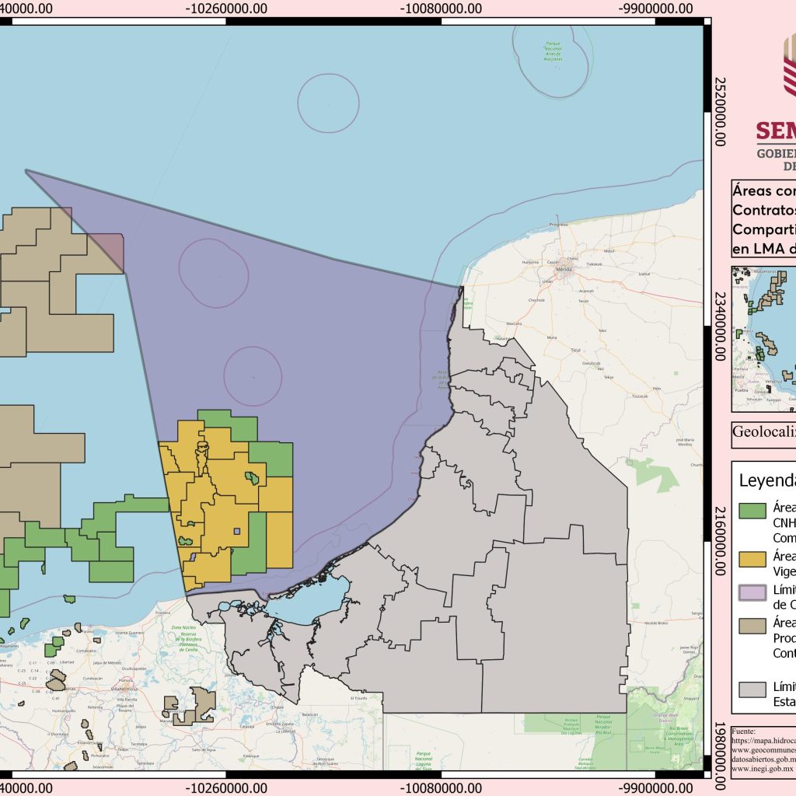Click the José María Morelos label
Viewport: 796px width, 796px height.
(685, 442)
